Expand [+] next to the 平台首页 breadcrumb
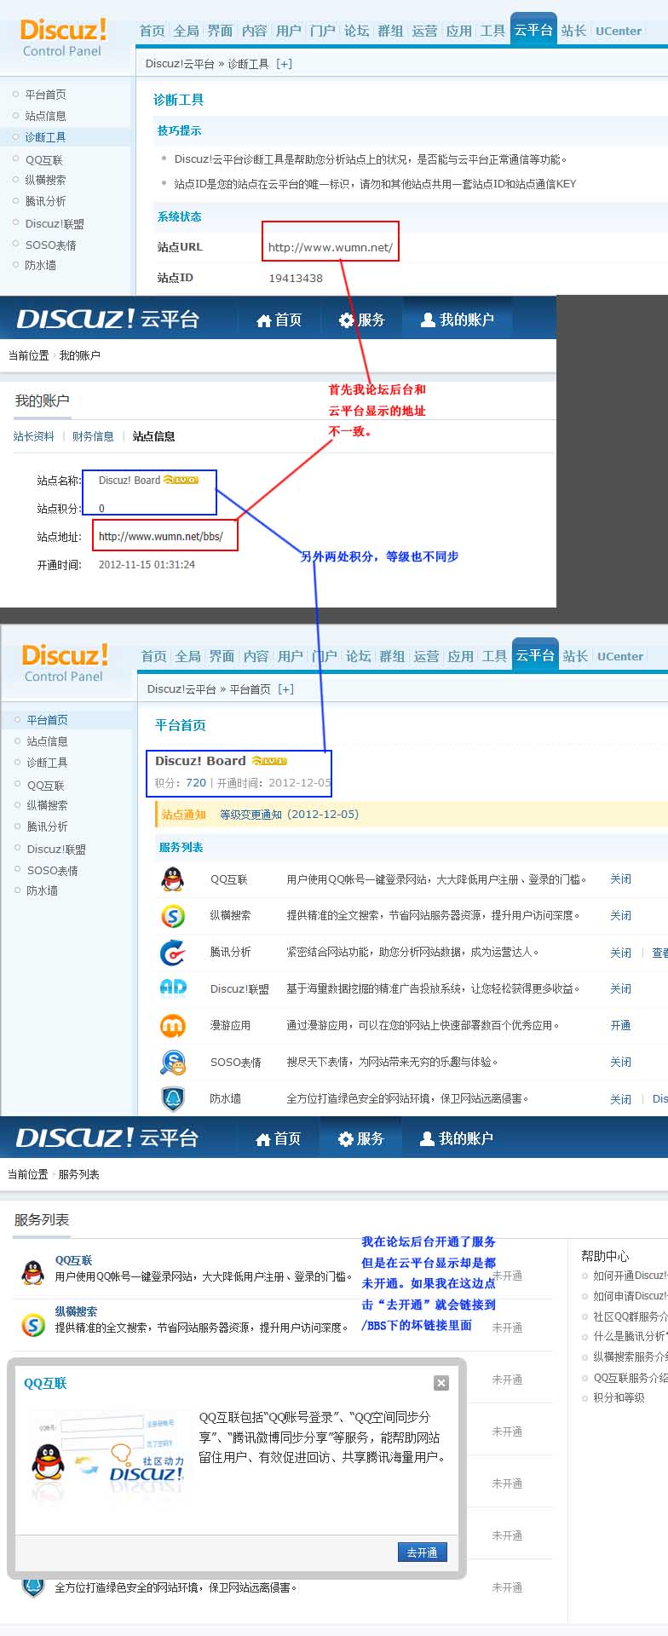Viewport: 668px width, 1636px height. tap(285, 689)
